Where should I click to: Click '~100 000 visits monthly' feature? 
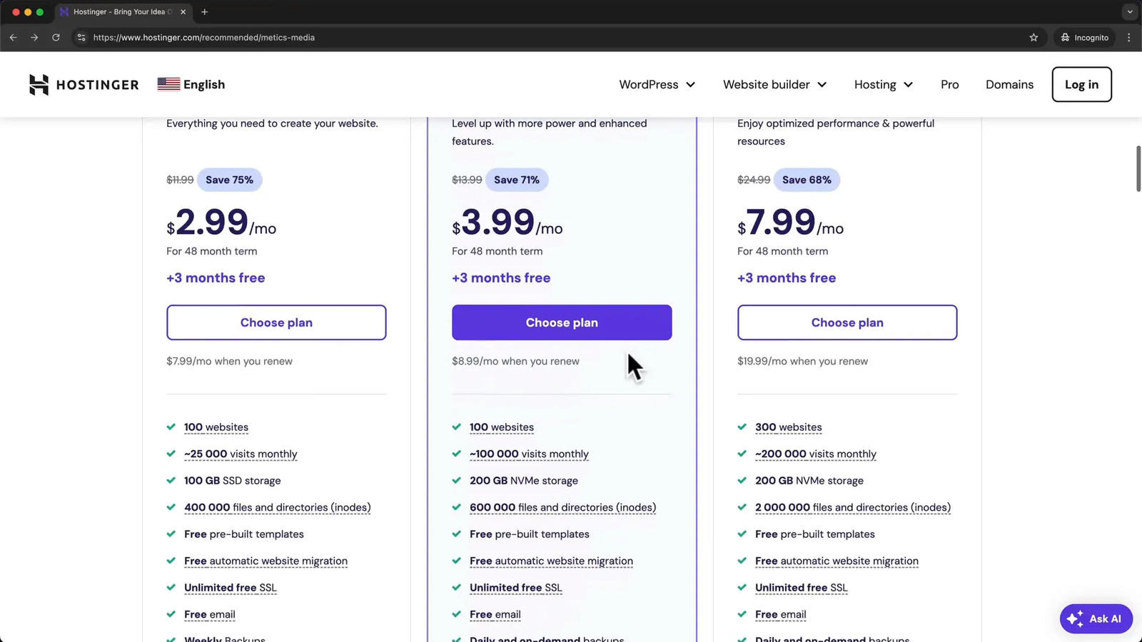[529, 454]
